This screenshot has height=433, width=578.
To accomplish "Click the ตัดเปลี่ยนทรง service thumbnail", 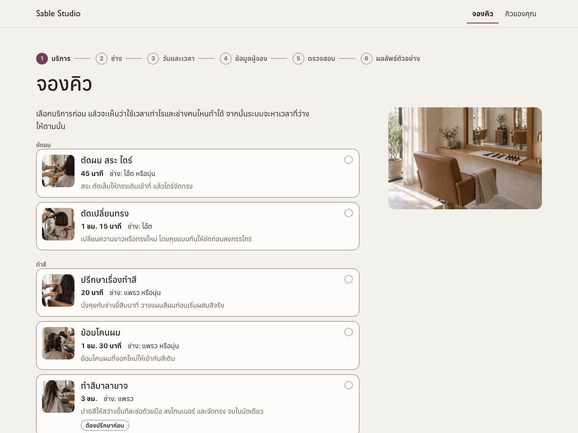I will [x=58, y=224].
